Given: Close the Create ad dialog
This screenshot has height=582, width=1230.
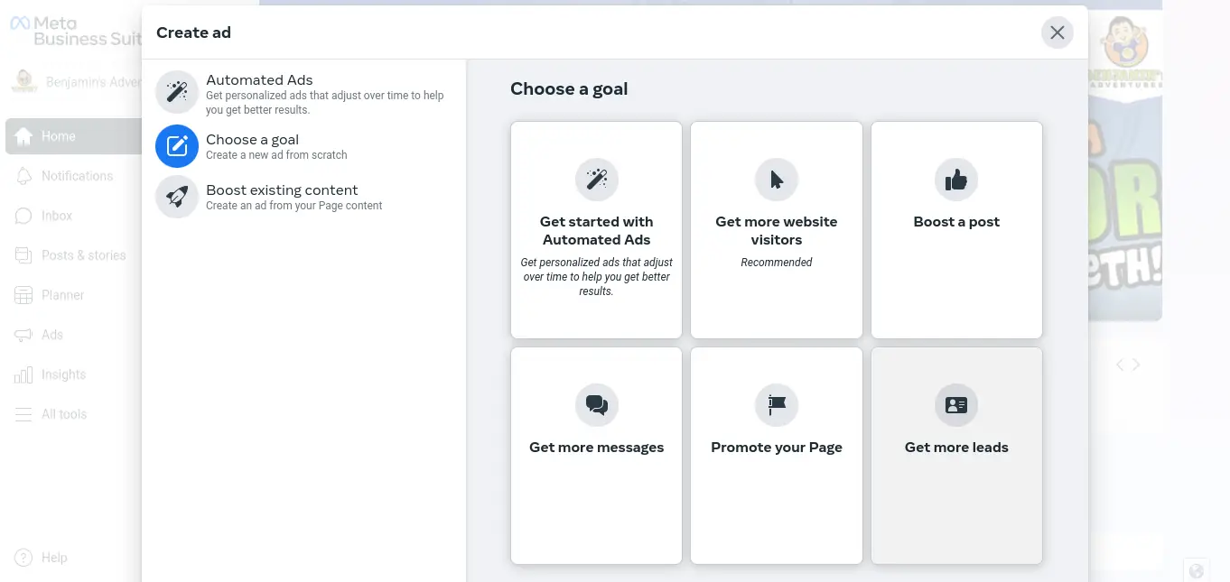Looking at the screenshot, I should (1058, 32).
